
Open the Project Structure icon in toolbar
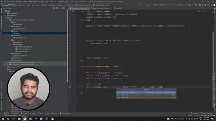[x=196, y=5]
